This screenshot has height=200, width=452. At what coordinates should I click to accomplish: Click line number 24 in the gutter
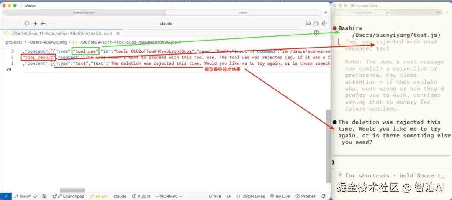(x=8, y=69)
